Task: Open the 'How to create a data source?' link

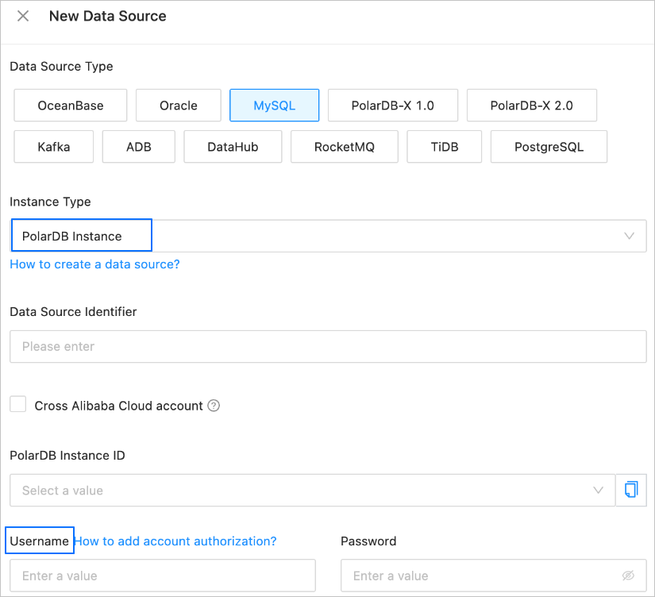Action: tap(94, 264)
